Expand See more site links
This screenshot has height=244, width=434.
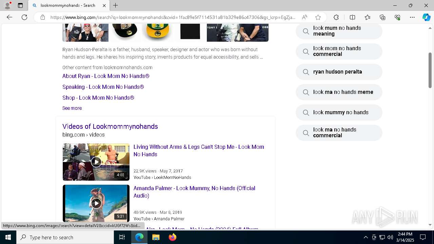tap(72, 108)
